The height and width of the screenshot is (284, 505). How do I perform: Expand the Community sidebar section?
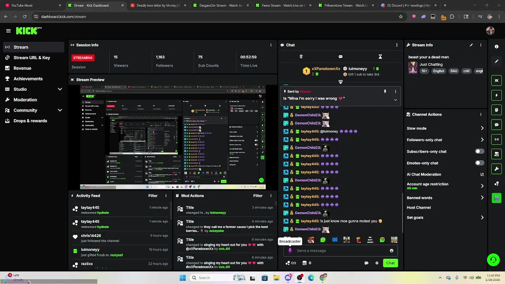60,110
